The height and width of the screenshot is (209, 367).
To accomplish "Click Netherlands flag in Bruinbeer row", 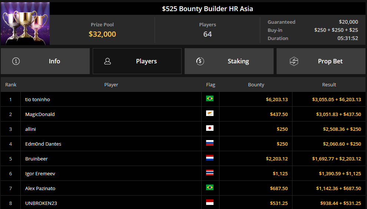I will point(210,158).
